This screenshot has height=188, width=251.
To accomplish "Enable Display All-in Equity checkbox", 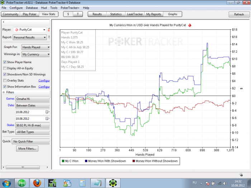I will coord(5,68).
